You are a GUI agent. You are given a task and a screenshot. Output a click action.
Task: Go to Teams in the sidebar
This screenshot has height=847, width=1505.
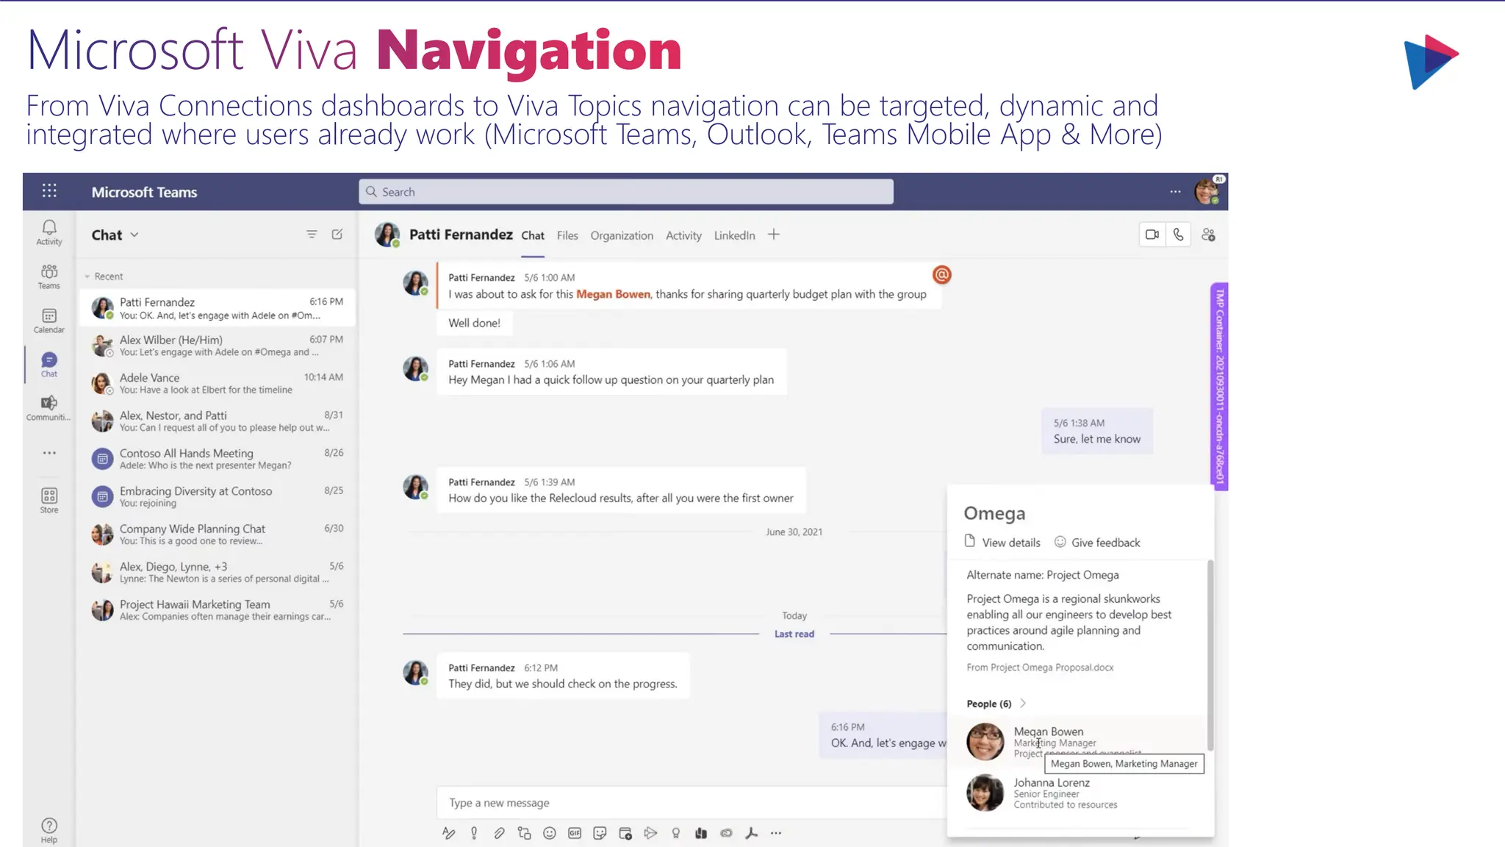point(49,276)
